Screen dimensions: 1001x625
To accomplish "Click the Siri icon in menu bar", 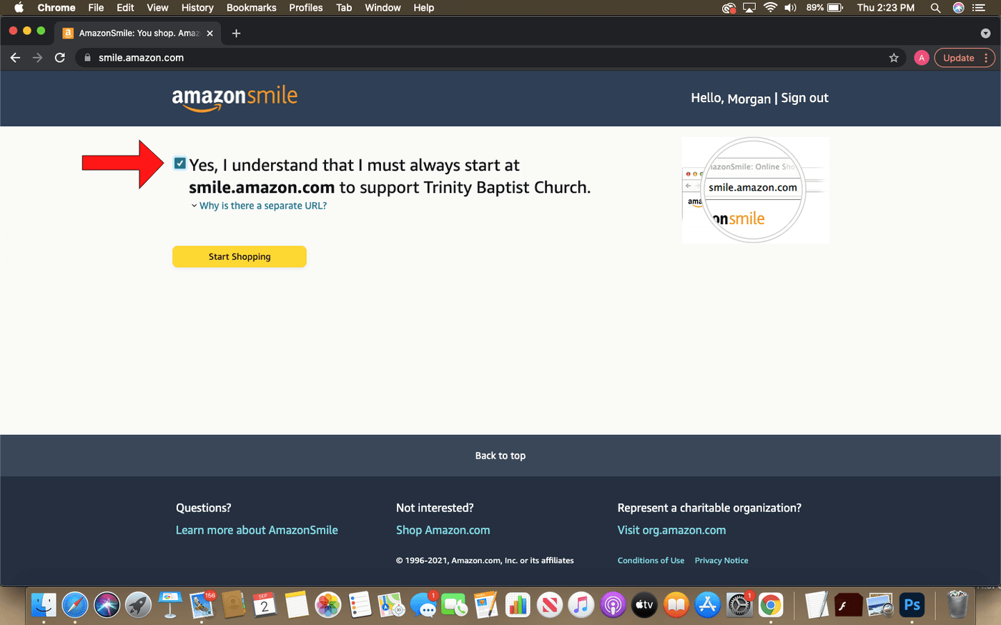I will (958, 8).
